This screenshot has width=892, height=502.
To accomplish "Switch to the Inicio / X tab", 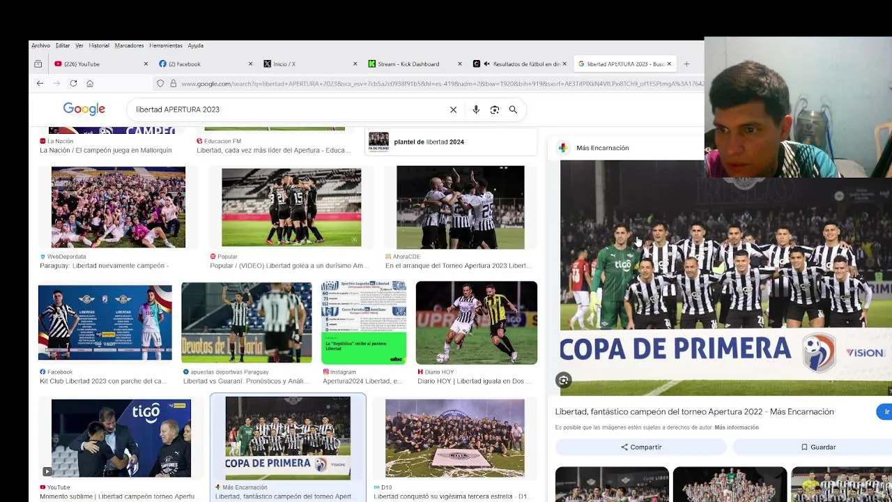I will click(x=310, y=63).
